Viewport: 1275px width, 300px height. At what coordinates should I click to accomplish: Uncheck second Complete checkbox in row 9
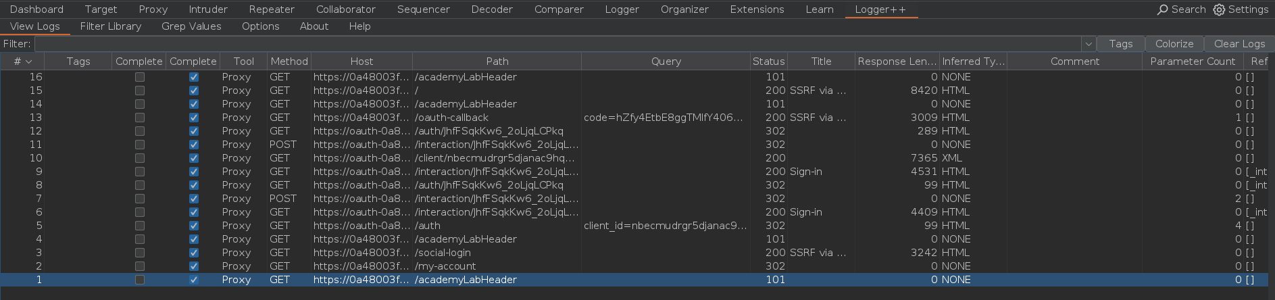point(194,172)
